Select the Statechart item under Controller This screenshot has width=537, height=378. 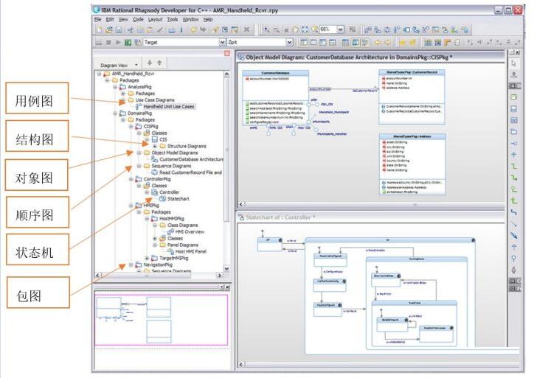(178, 199)
